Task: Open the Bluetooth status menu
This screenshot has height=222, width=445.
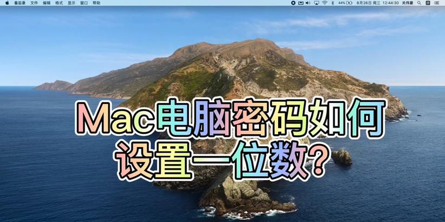Action: click(x=333, y=3)
